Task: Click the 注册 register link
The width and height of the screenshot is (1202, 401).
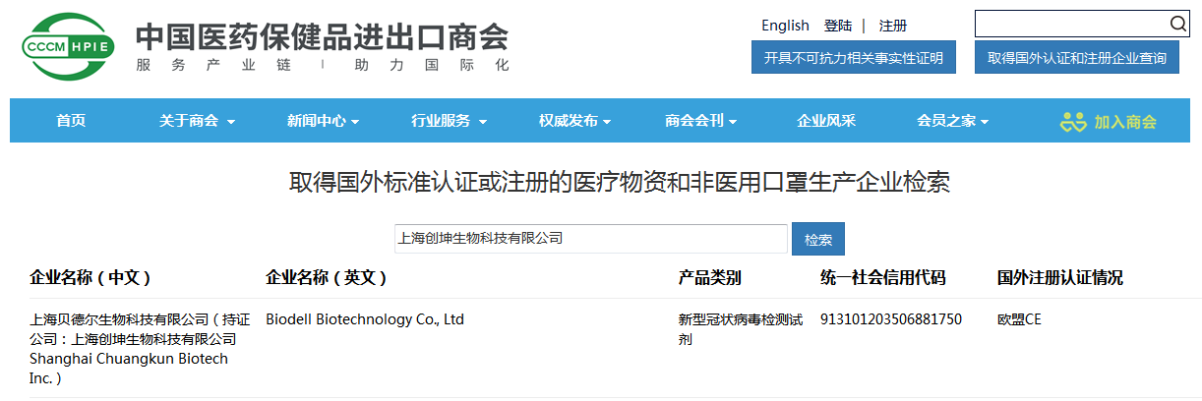Action: [893, 26]
